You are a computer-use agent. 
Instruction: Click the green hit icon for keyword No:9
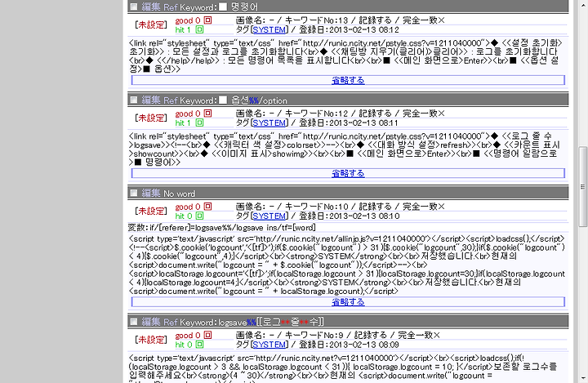(199, 344)
